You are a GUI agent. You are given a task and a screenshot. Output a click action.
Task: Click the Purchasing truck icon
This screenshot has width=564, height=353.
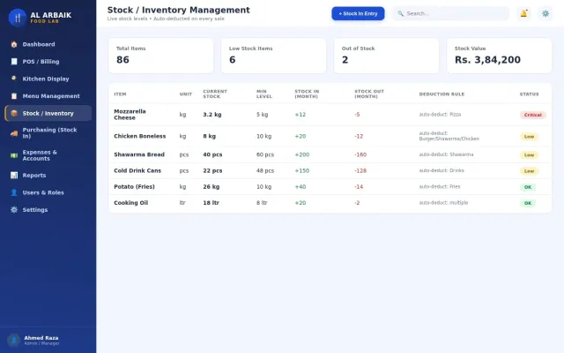[x=14, y=133]
